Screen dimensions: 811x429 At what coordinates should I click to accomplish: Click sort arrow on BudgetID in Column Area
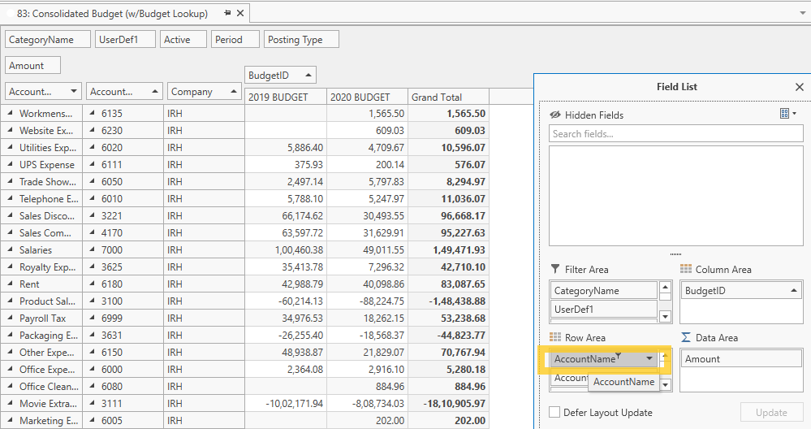point(792,291)
